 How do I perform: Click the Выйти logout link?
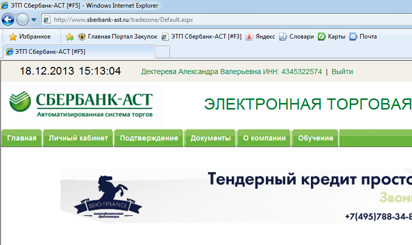(x=342, y=72)
